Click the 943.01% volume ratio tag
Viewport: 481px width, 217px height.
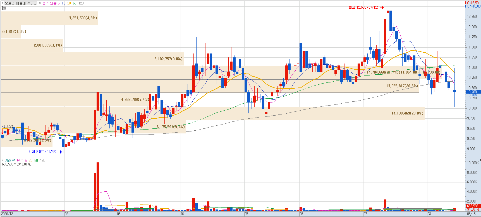[473, 209]
